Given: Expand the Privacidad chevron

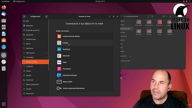Looking at the screenshot, I should point(47,57).
